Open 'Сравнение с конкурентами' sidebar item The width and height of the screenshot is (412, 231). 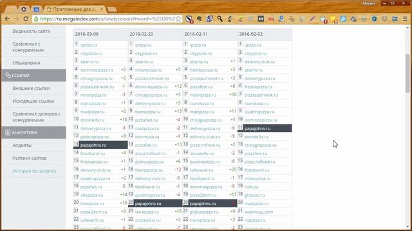28,47
